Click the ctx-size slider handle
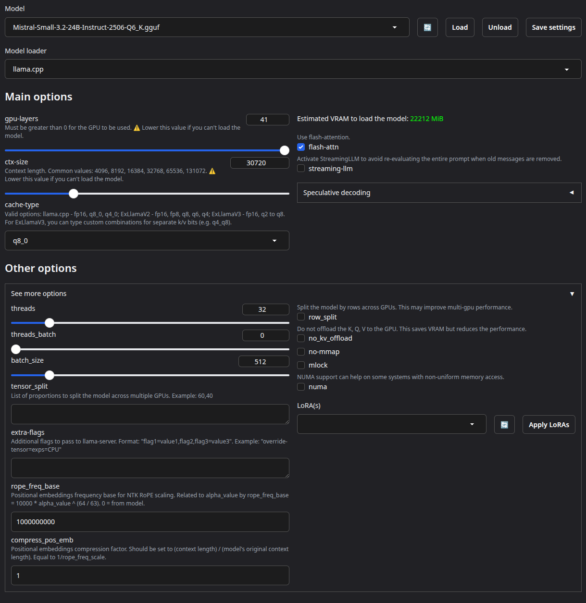Viewport: 586px width, 603px height. coord(74,194)
